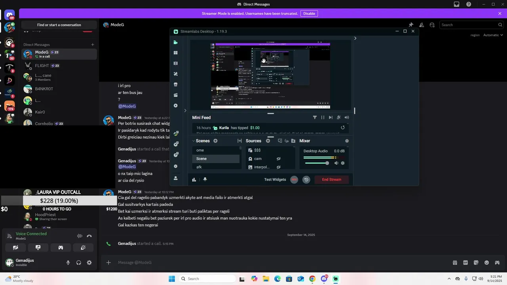Show pinned messages in Discord
This screenshot has height=285, width=507.
(x=411, y=25)
